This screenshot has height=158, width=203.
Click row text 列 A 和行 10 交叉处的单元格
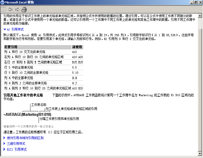coord(25,52)
